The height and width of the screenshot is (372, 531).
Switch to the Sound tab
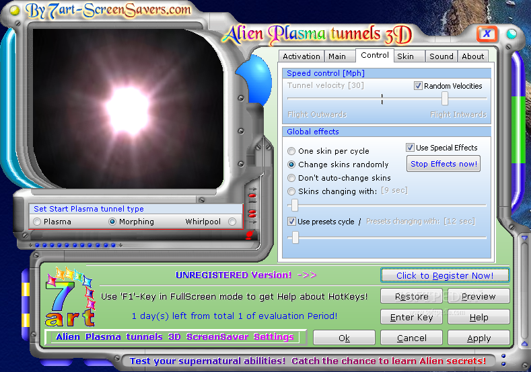[x=441, y=56]
